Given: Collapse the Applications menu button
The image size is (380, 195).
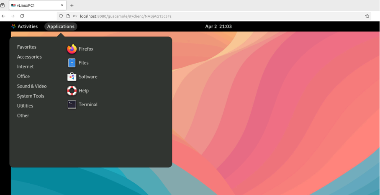Looking at the screenshot, I should click(x=61, y=26).
